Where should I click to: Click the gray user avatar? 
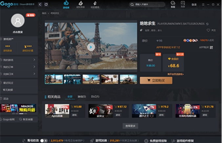click(18, 21)
